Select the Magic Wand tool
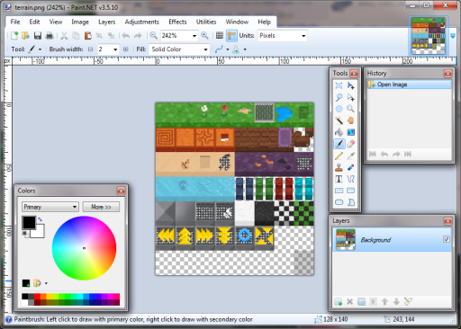This screenshot has height=329, width=461. point(339,120)
